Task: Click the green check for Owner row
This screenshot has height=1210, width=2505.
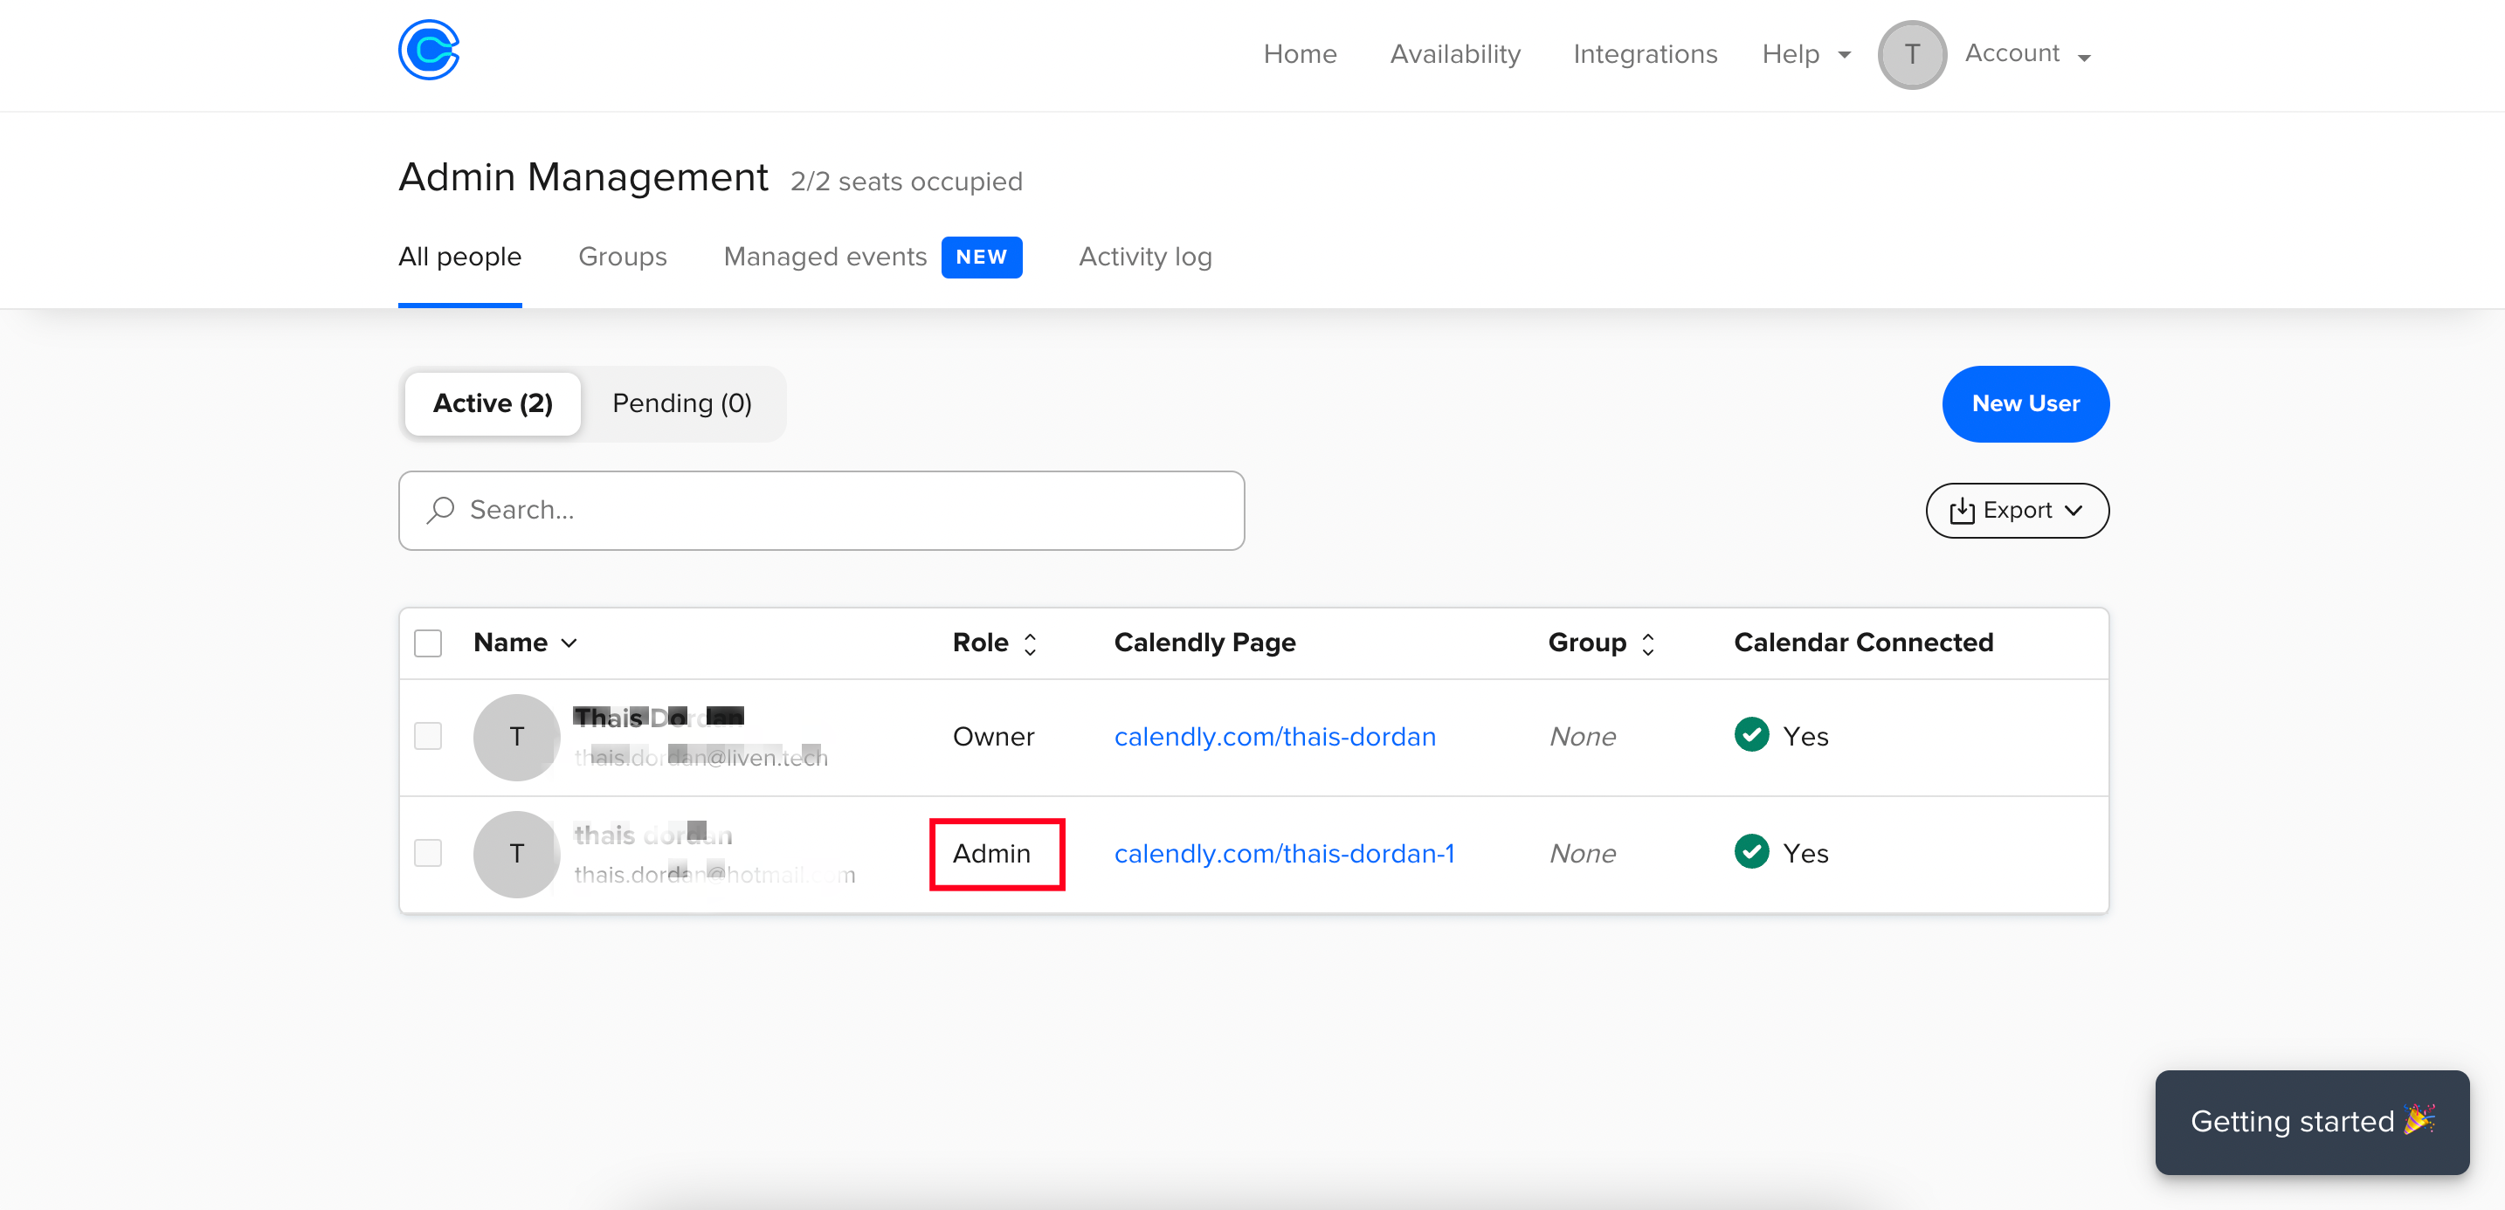Action: (1751, 735)
